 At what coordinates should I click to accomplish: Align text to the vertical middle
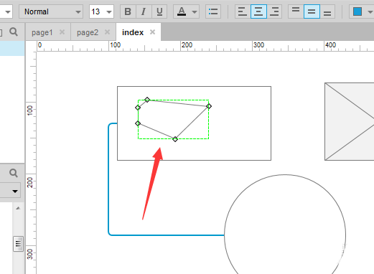(x=312, y=11)
